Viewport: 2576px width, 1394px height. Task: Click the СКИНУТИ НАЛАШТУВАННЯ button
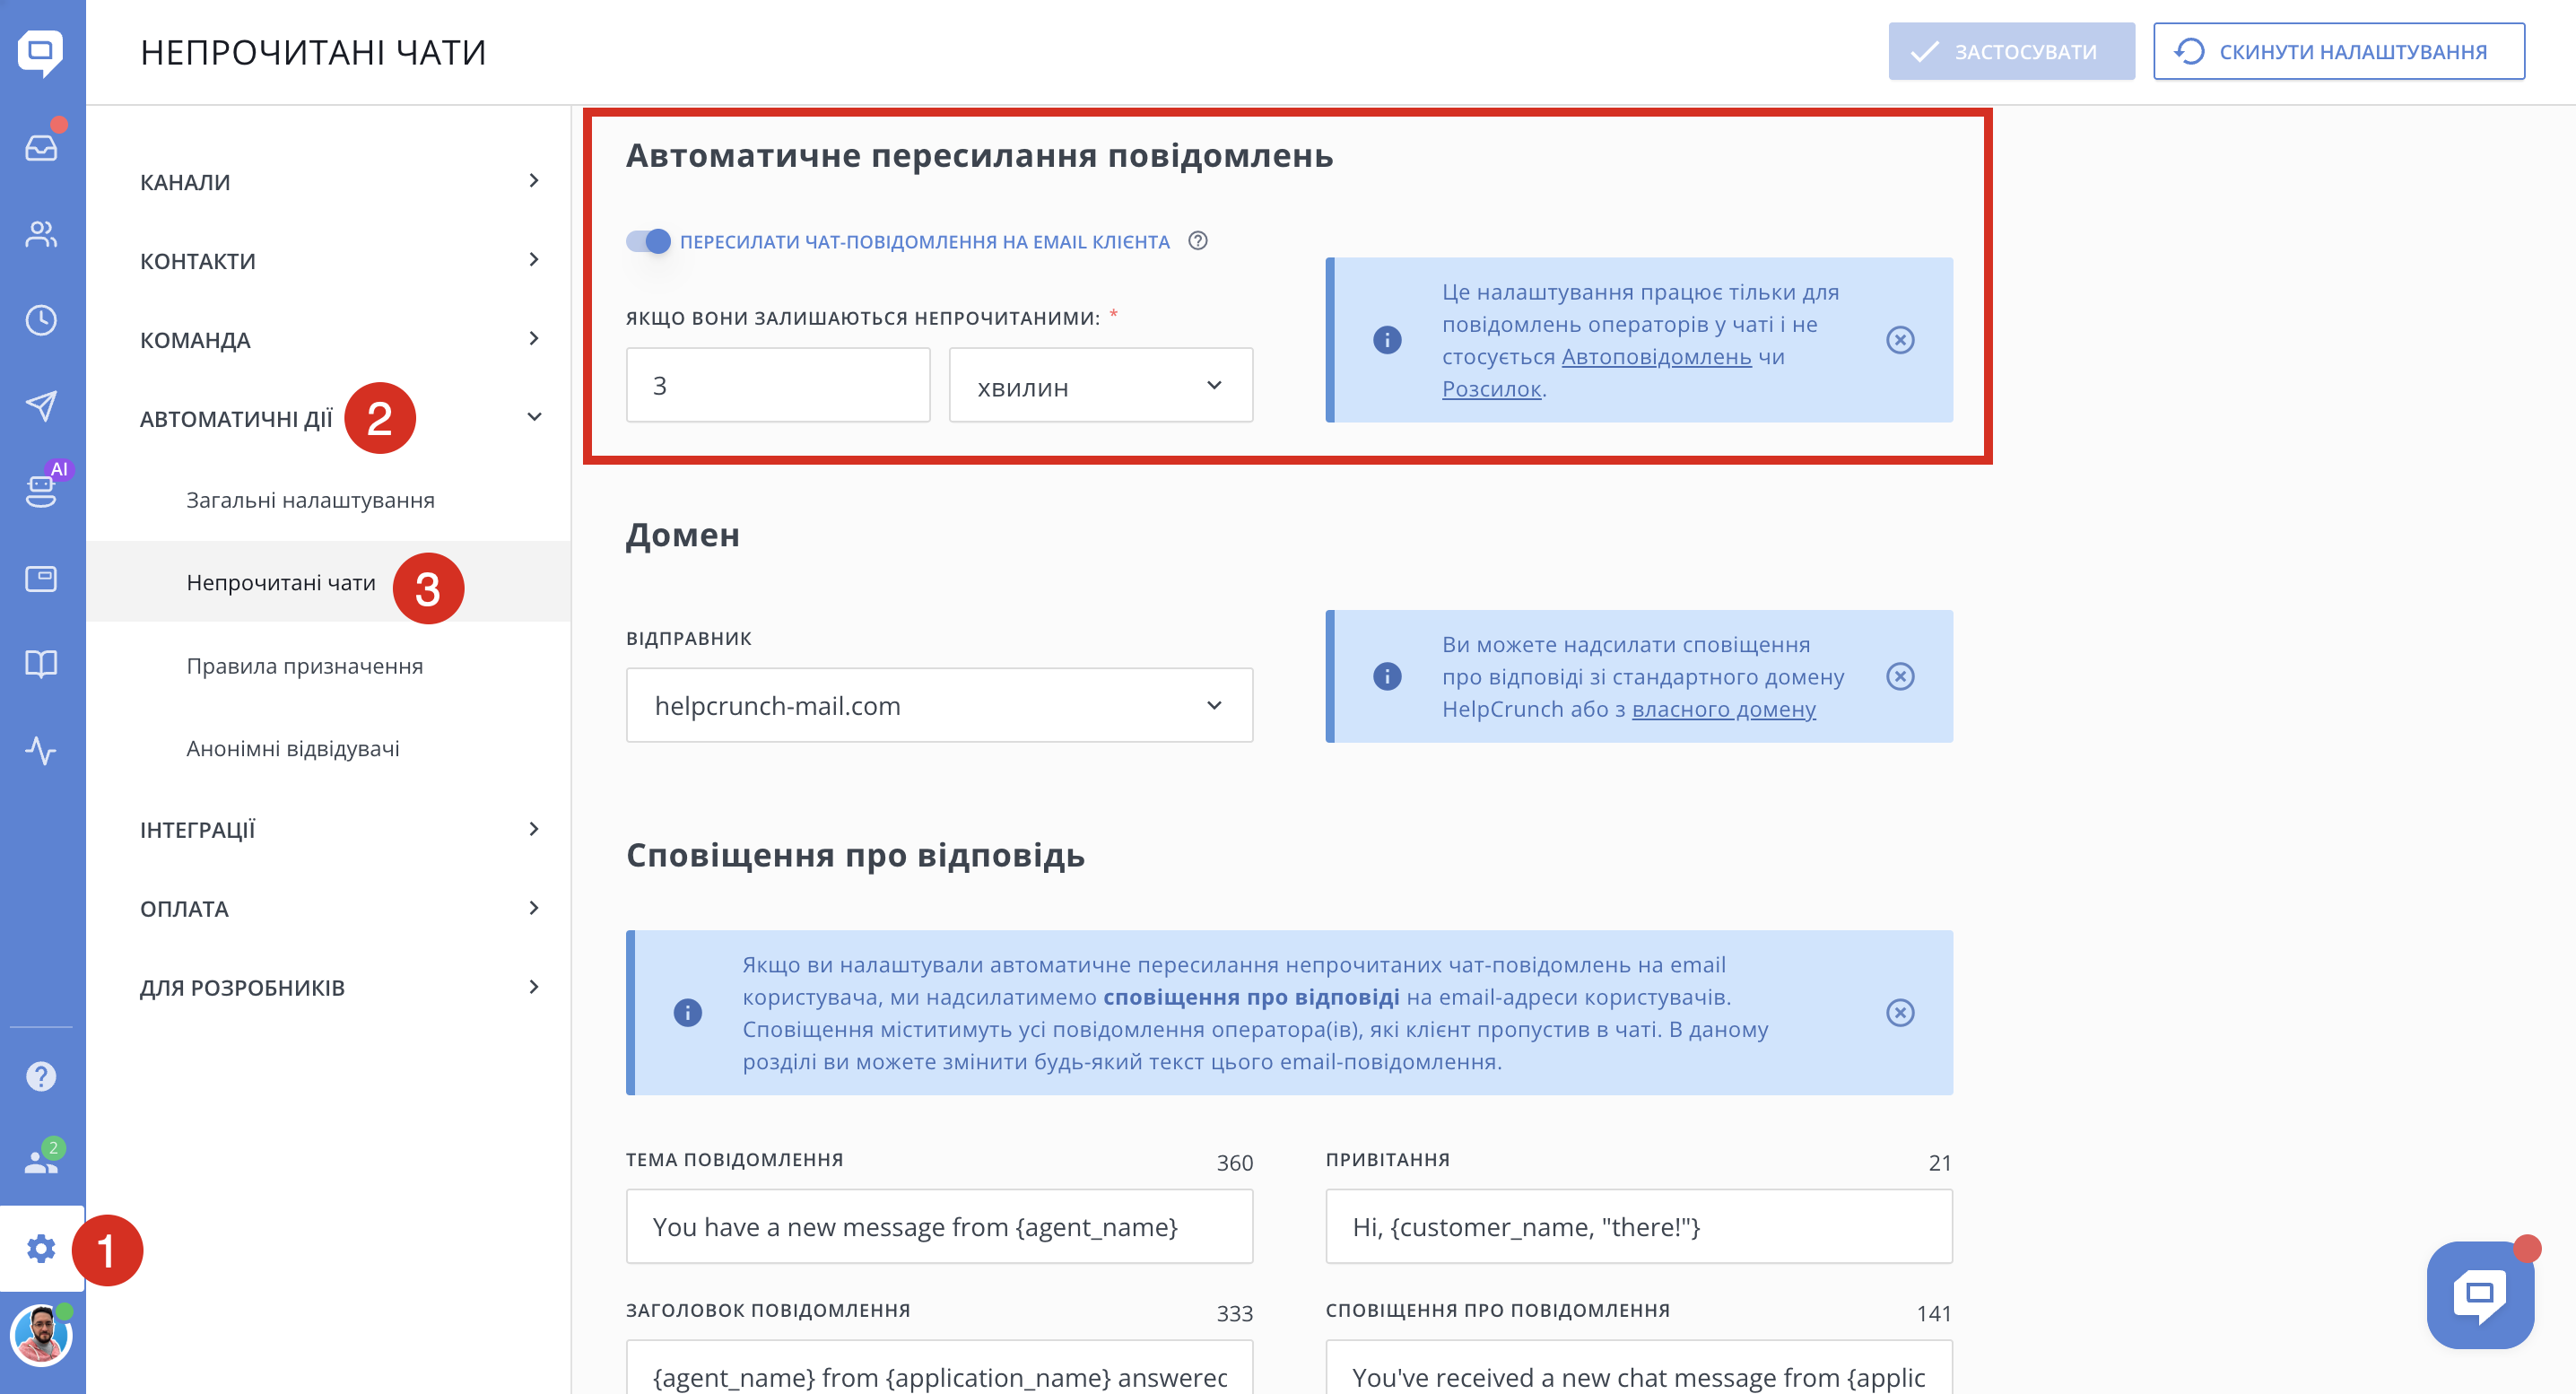tap(2339, 51)
